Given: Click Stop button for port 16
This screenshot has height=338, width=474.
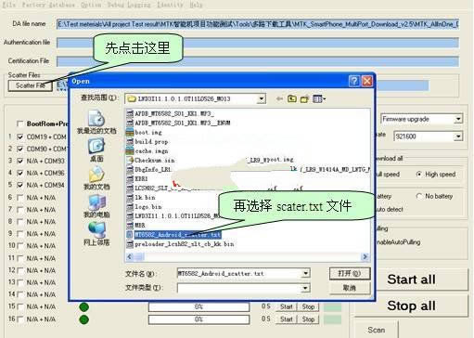Looking at the screenshot, I should click(x=308, y=319).
